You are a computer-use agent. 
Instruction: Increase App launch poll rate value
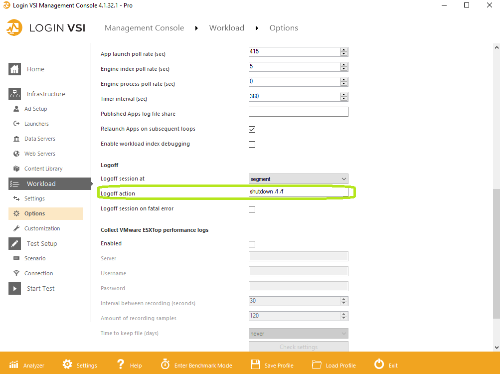(344, 50)
